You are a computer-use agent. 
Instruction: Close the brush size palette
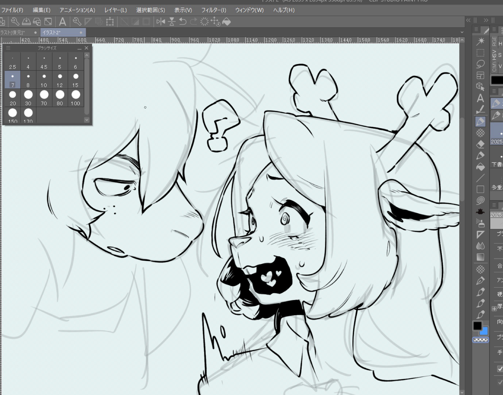pos(87,48)
